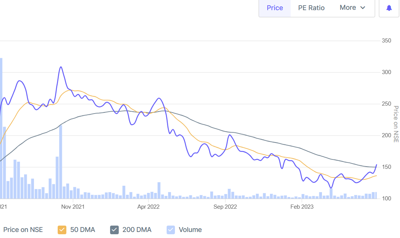
Task: Click the Price on NSE legend label
Action: click(x=23, y=230)
